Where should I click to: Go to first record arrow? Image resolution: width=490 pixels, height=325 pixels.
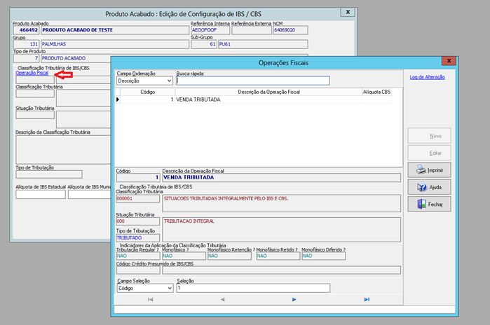(150, 300)
